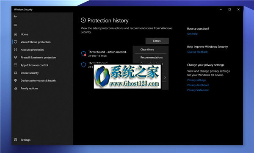Go back with the back arrow
Screen dimensions: 254x153
click(x=15, y=17)
